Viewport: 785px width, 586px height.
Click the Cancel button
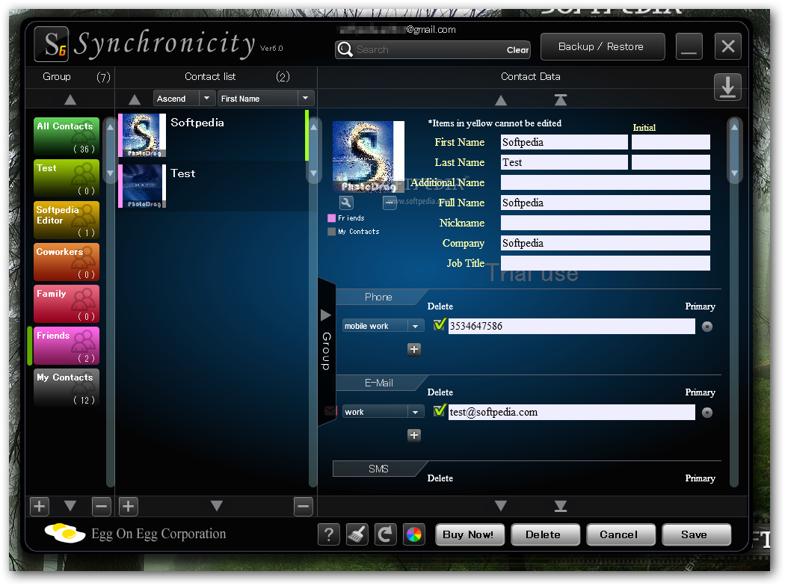click(x=621, y=534)
